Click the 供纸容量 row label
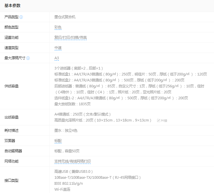 (x=11, y=86)
